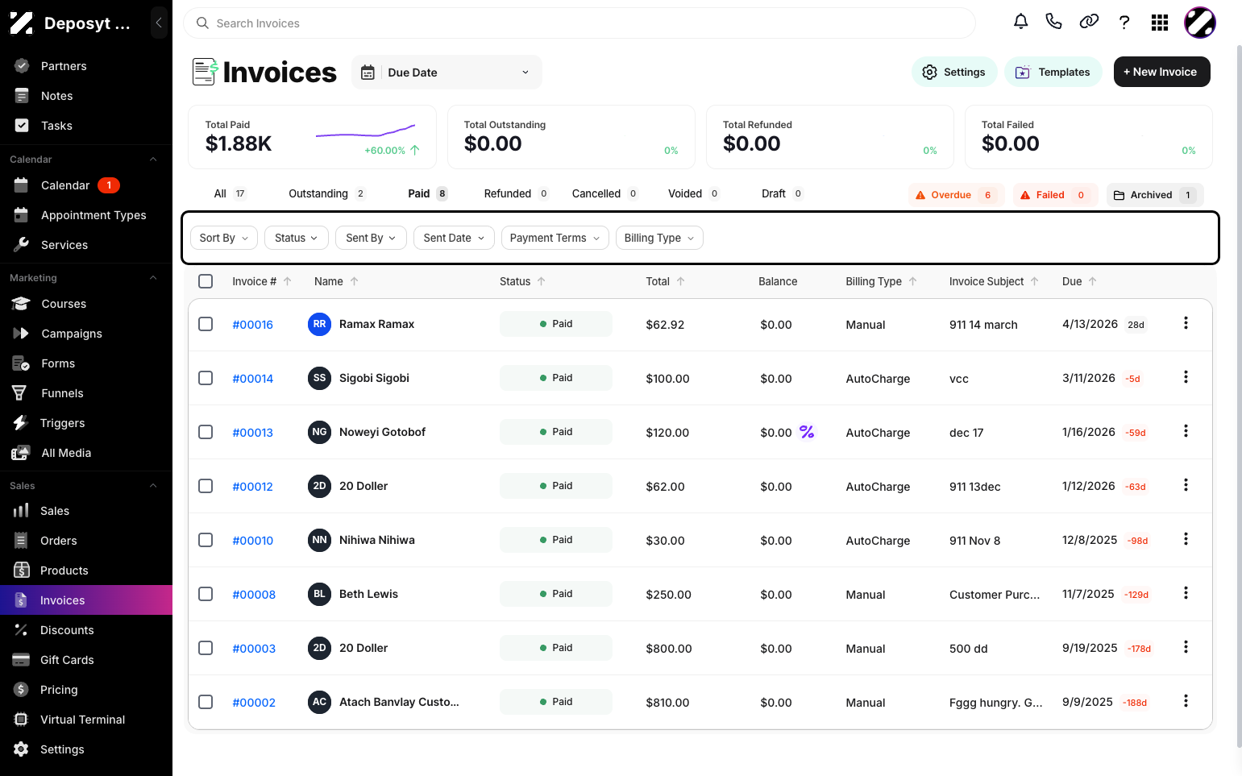
Task: Click the New Invoice button
Action: click(x=1161, y=72)
